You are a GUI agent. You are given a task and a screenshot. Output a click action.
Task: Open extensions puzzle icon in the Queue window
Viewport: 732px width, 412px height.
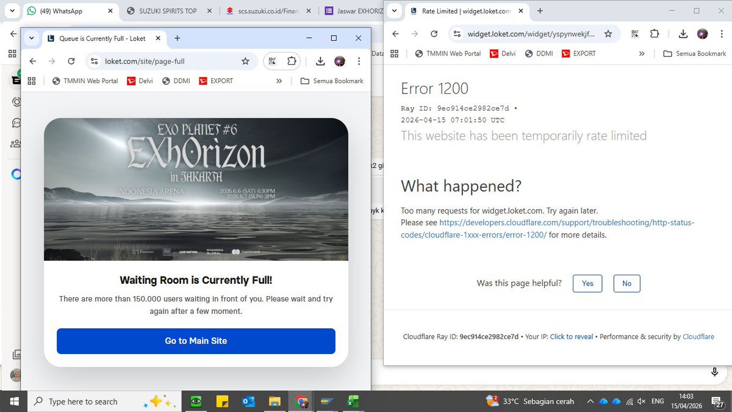click(292, 61)
